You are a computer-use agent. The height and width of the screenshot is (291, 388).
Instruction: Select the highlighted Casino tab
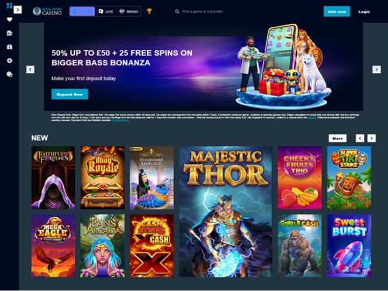coord(82,11)
